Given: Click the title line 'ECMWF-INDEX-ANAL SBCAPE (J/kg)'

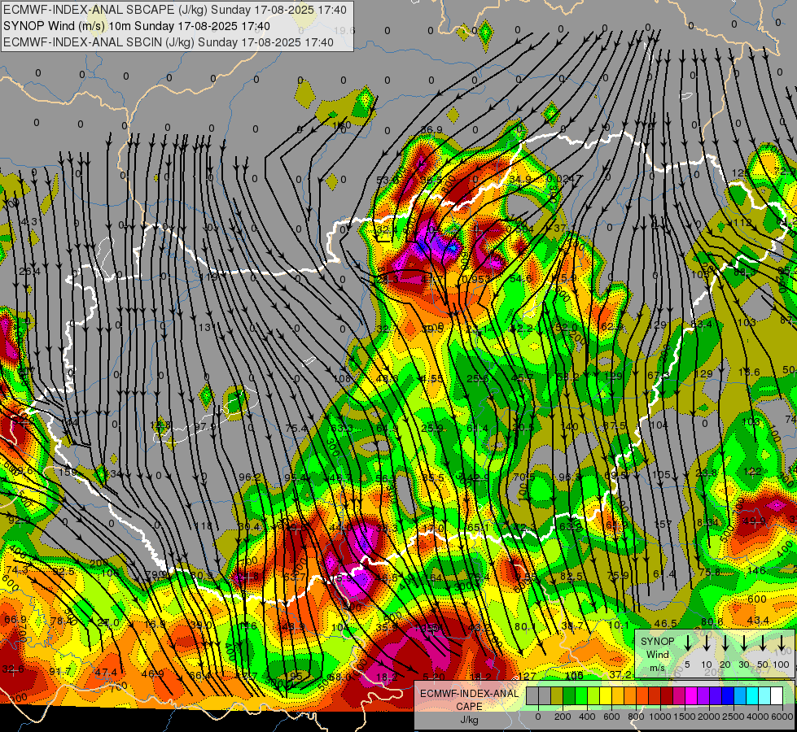Looking at the screenshot, I should click(175, 10).
